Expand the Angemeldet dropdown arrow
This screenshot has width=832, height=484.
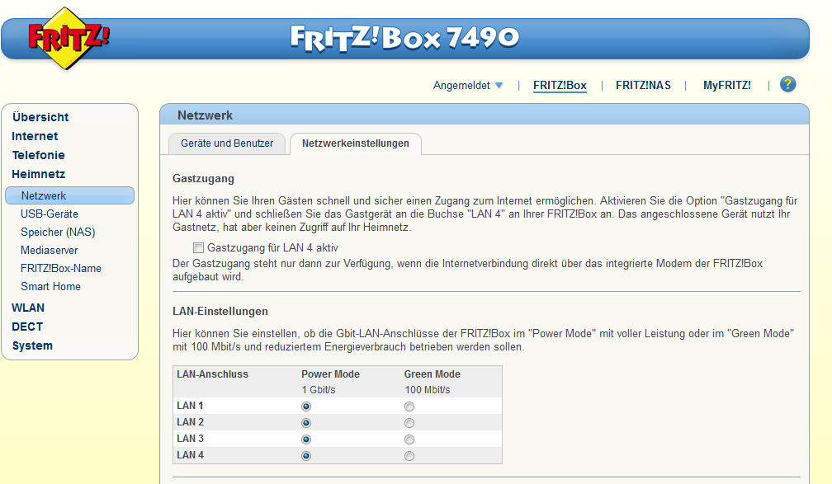[x=499, y=86]
